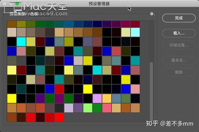The height and width of the screenshot is (132, 199).
Task: Click the 删除 button
Action: [179, 72]
